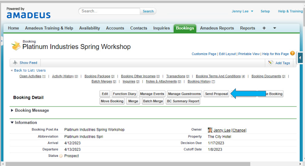The height and width of the screenshot is (166, 305).
Task: Click Batch Merge button
Action: point(153,101)
